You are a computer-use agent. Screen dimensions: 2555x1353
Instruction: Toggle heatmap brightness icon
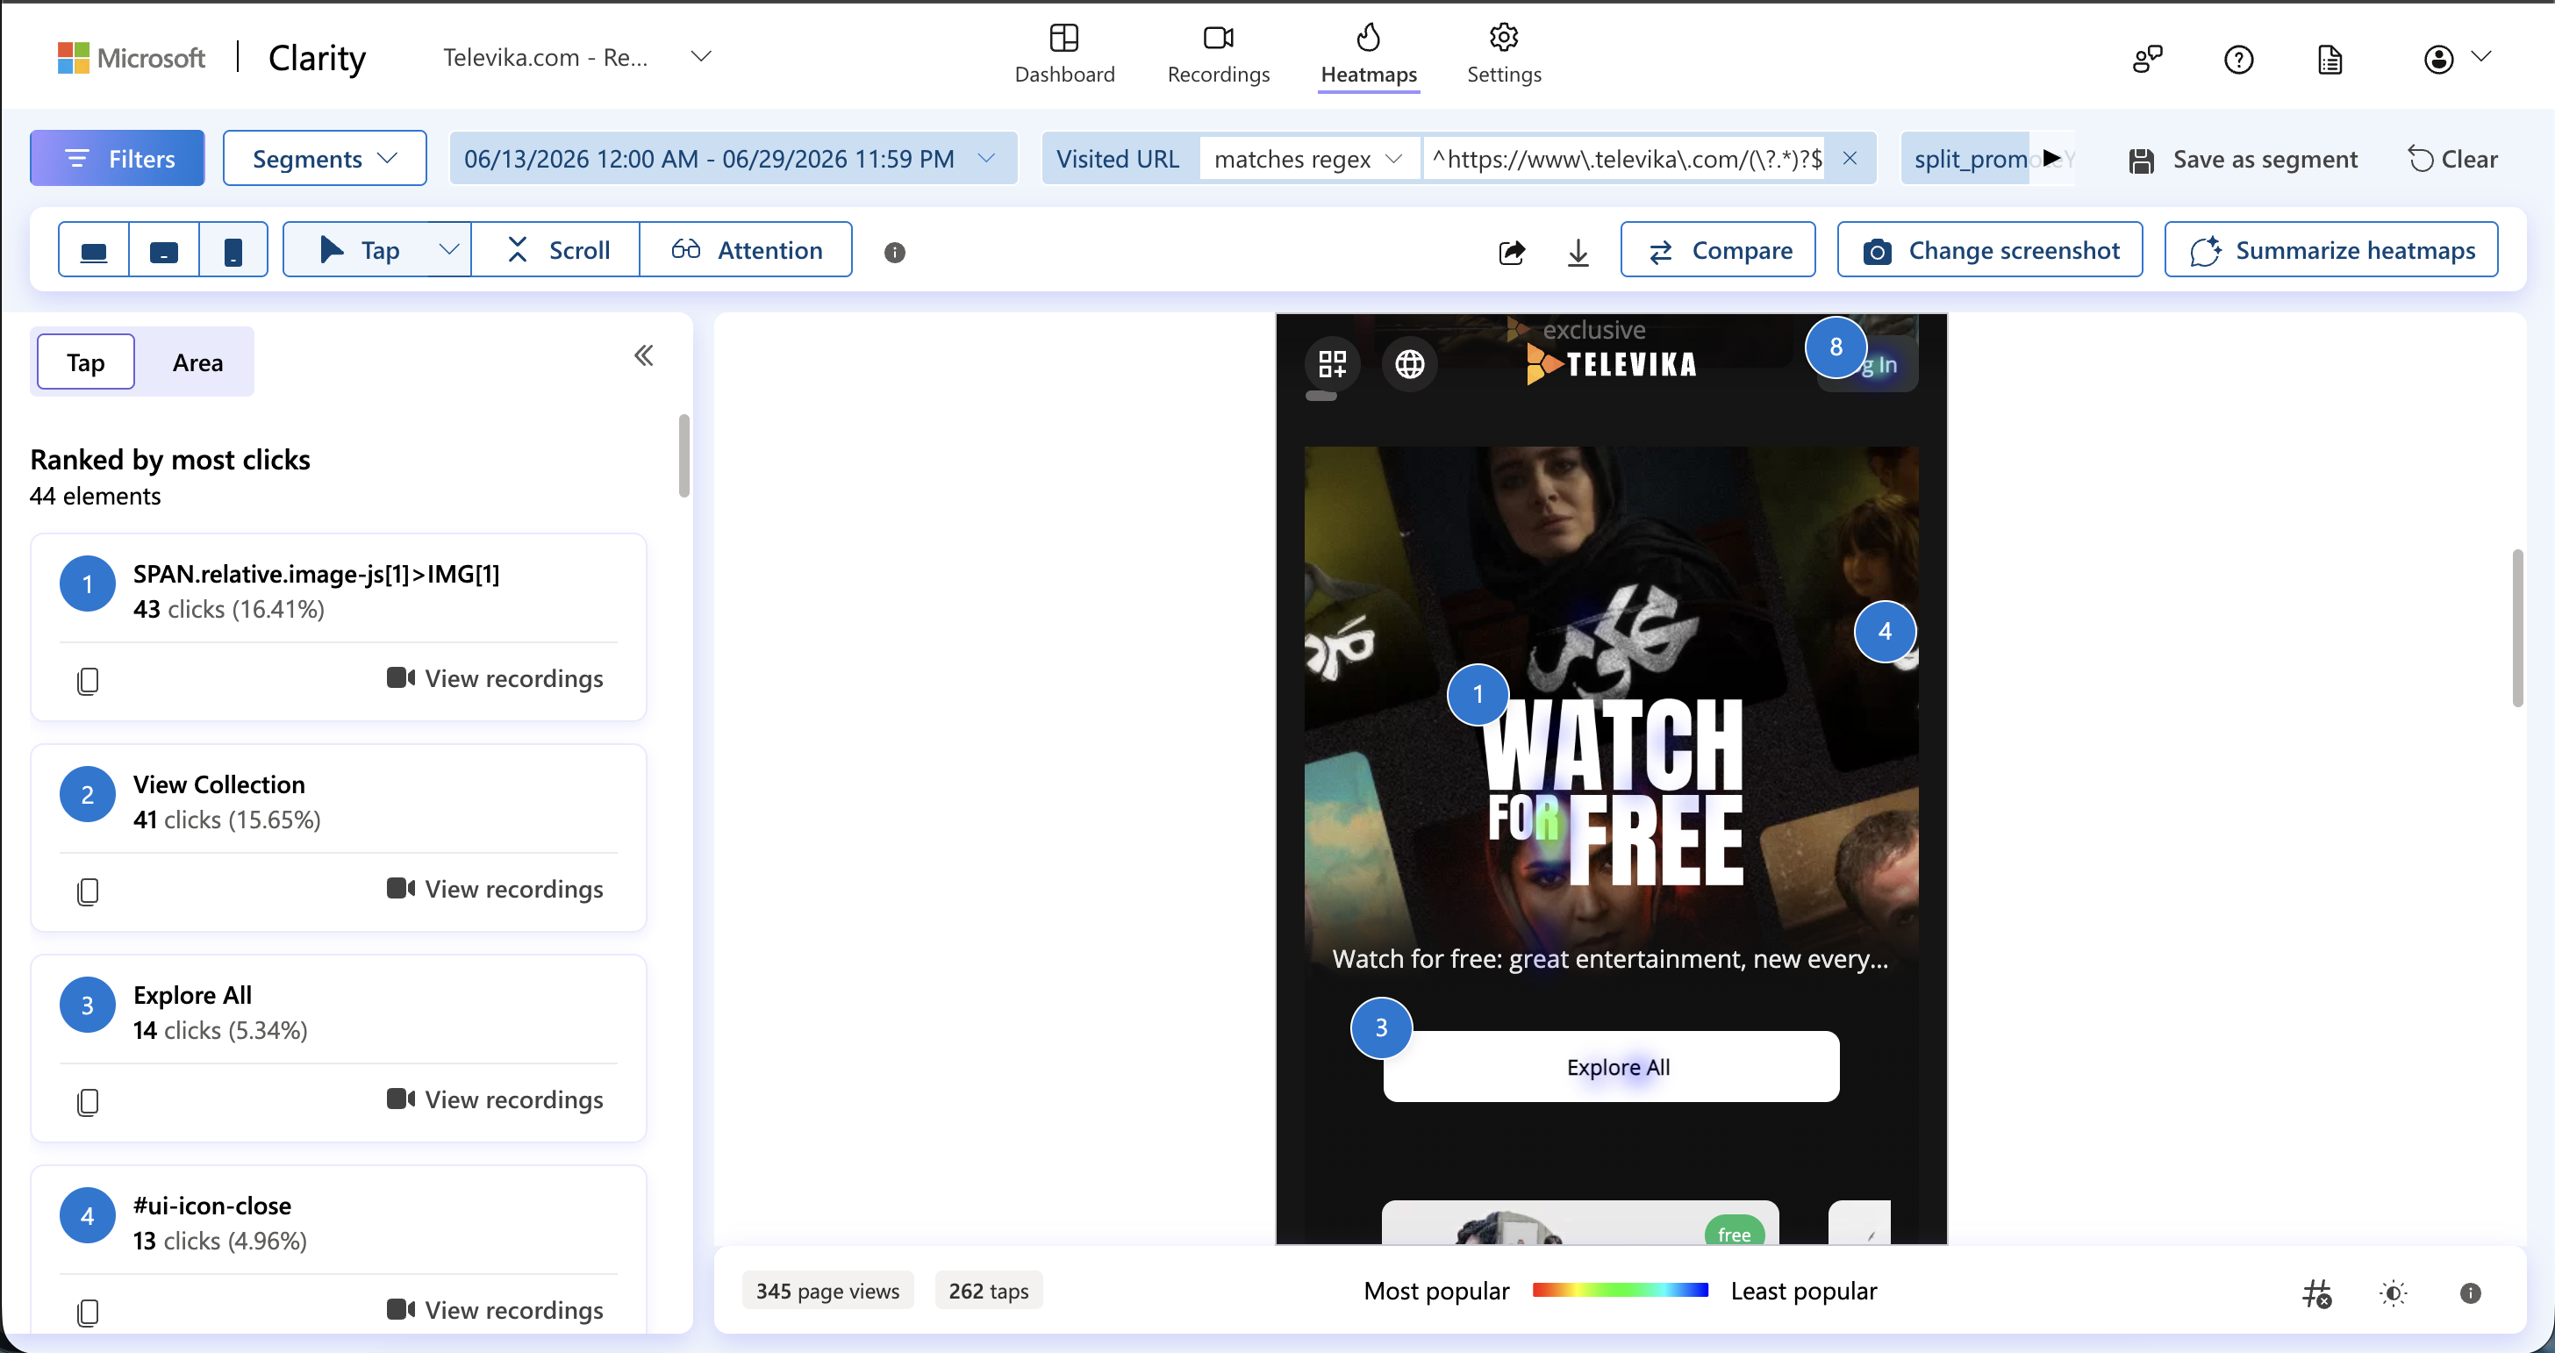click(2394, 1292)
